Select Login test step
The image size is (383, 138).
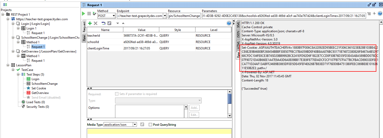[35, 79]
